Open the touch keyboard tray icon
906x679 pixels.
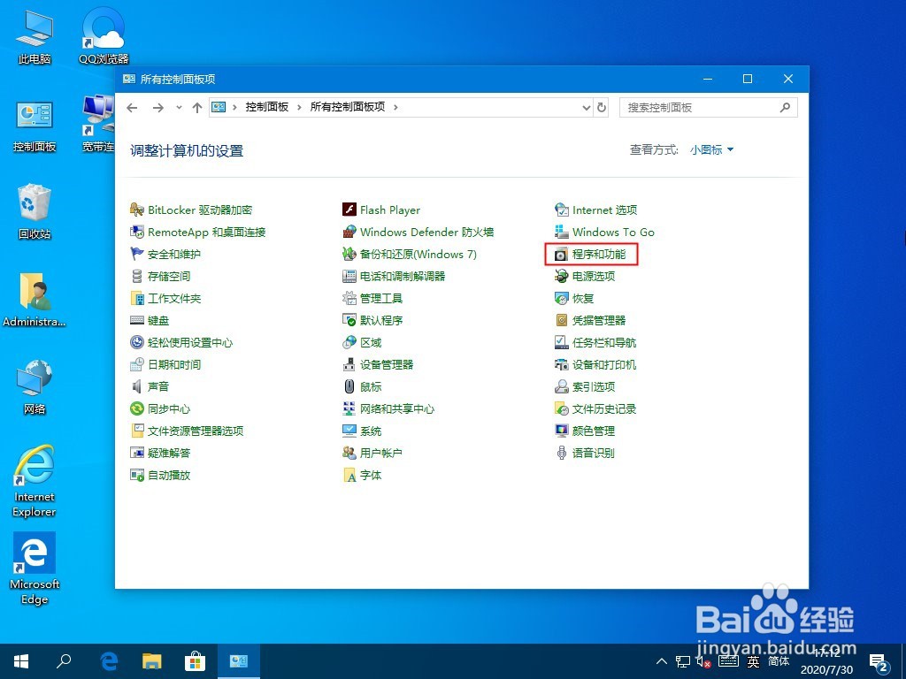pos(728,661)
